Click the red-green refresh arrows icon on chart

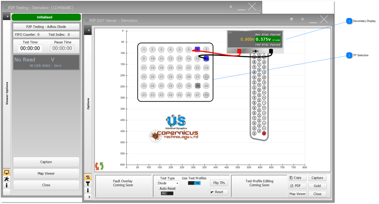tap(99, 166)
